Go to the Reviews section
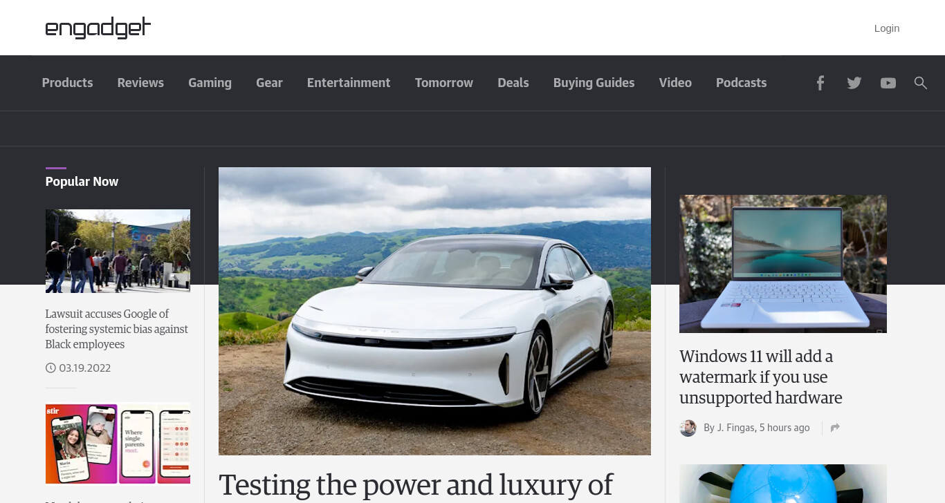 pos(140,83)
